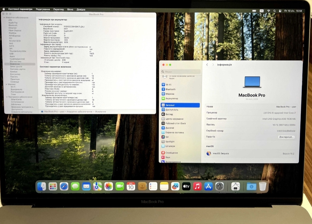Image resolution: width=312 pixels, height=224 pixels.
Task: Click the back arrow in the Інформація pane
Action: 207,65
